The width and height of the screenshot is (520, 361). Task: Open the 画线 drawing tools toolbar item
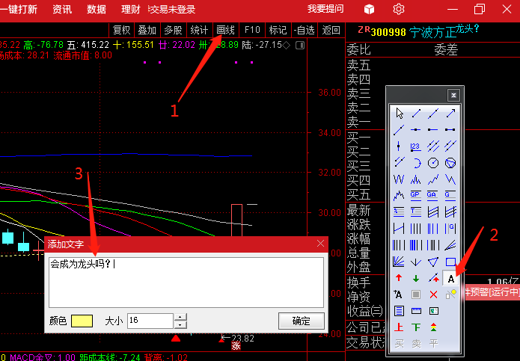(x=225, y=30)
